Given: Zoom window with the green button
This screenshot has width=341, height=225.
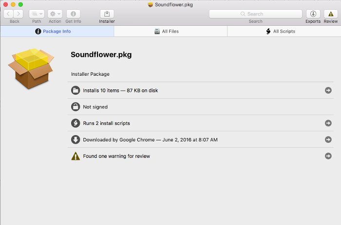Looking at the screenshot, I should pos(20,4).
